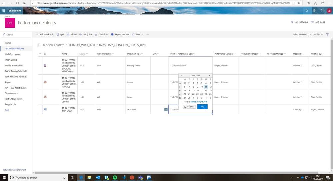Click today's date link in calendar
This screenshot has height=181, width=333.
[199, 102]
